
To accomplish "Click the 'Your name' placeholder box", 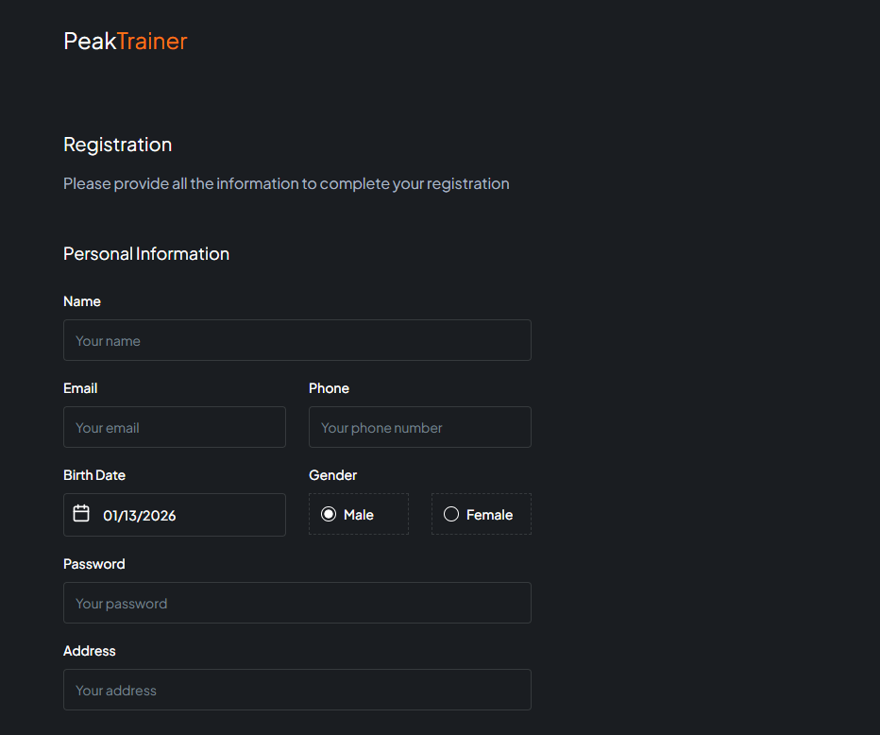I will point(296,340).
